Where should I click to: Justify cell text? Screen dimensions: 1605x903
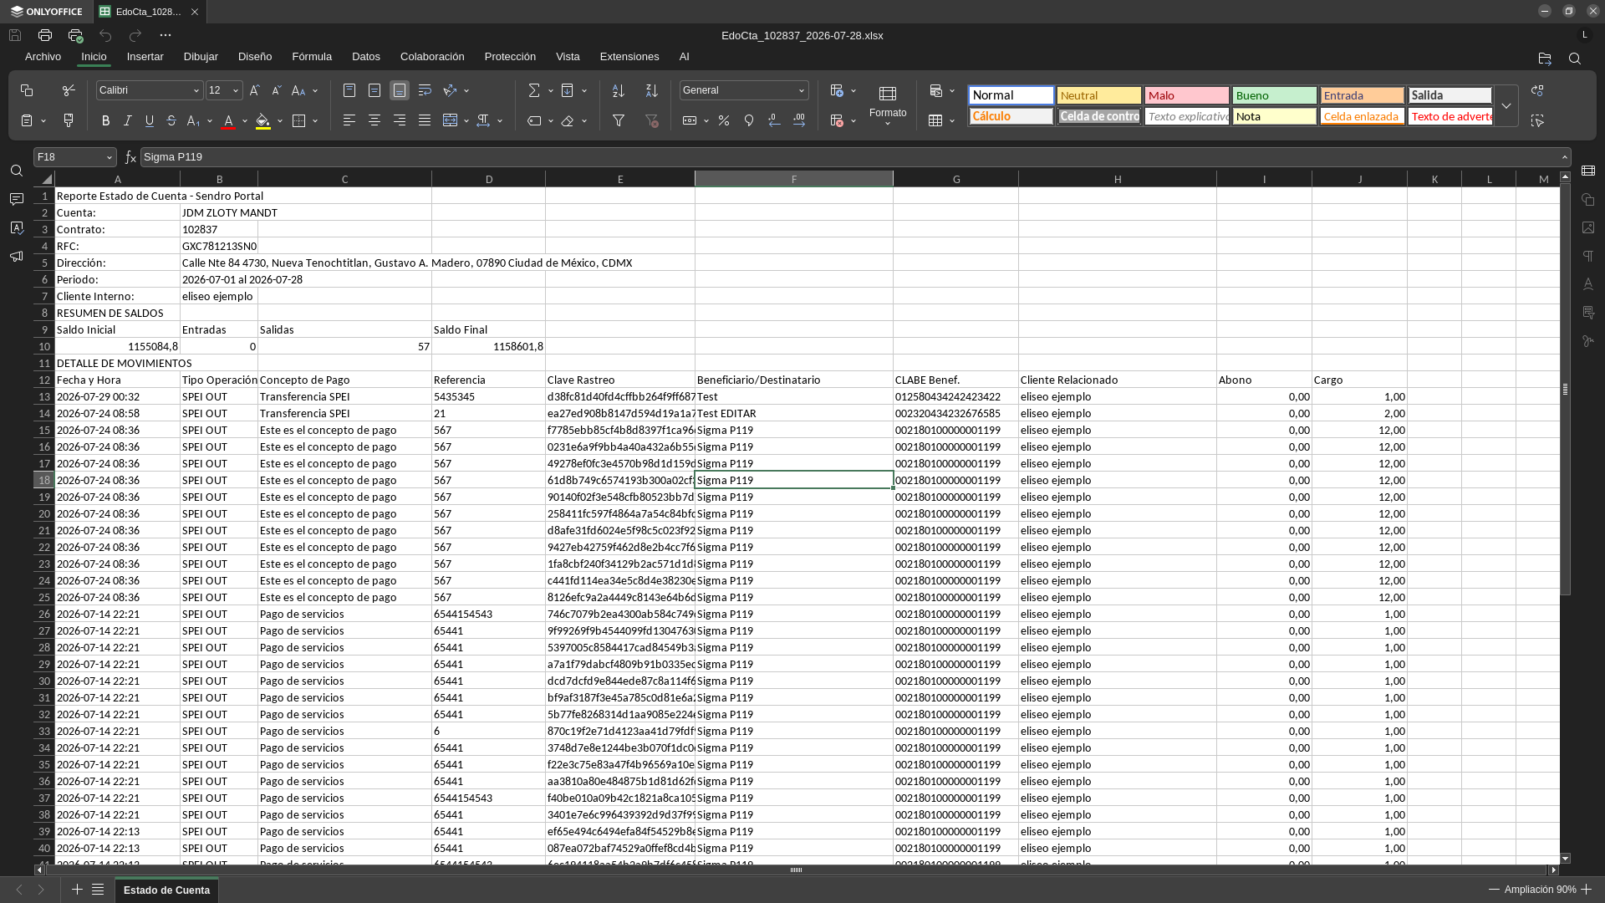(425, 120)
